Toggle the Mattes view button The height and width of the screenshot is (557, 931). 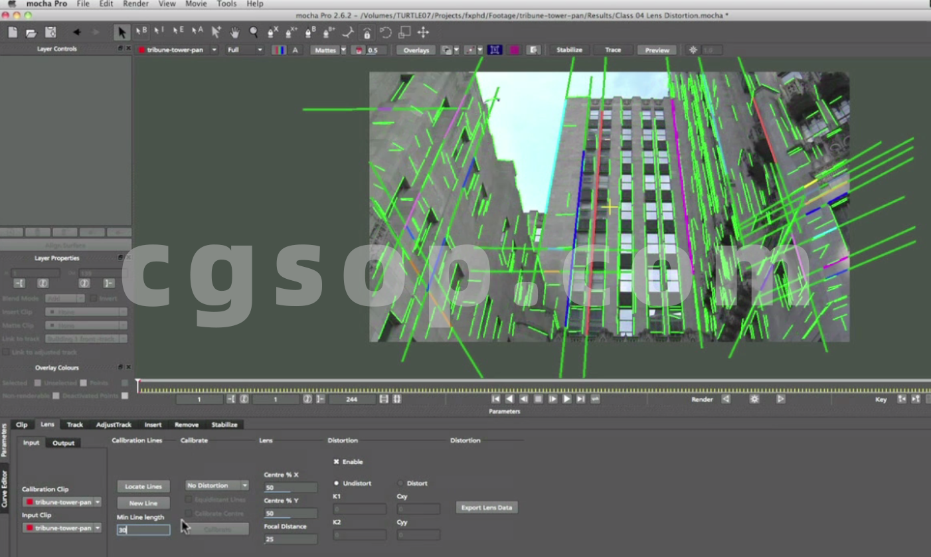[325, 50]
